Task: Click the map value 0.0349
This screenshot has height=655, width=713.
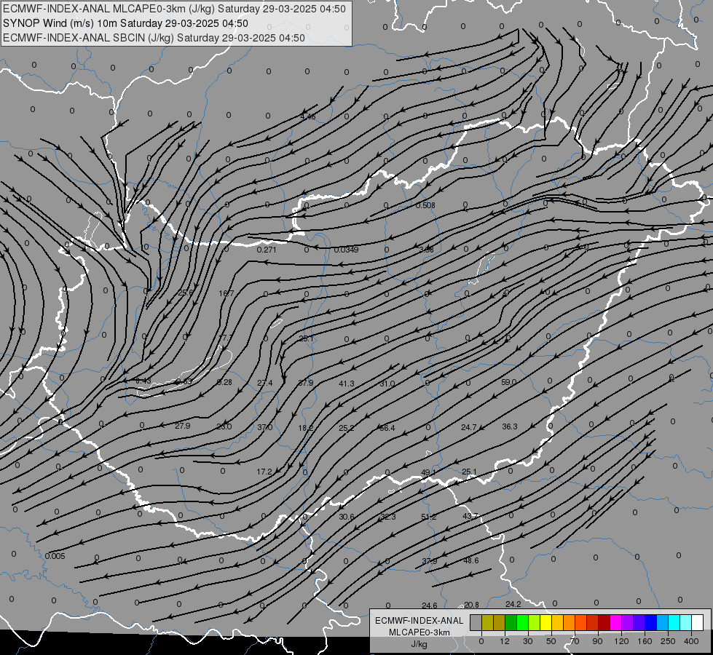Action: pos(346,250)
